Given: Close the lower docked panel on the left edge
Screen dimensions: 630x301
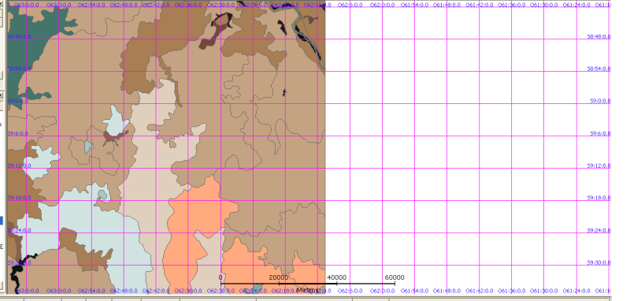Looking at the screenshot, I should [x=2, y=95].
